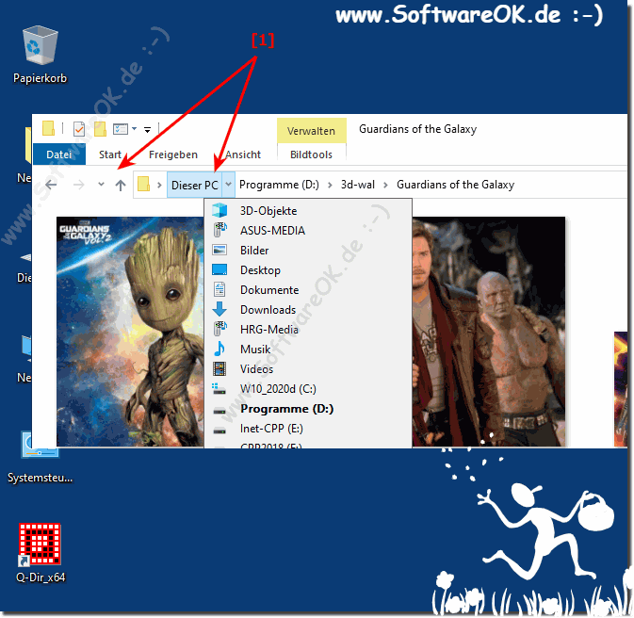The image size is (634, 618).
Task: Expand chevron after 3d-wal breadcrumb
Action: click(x=385, y=185)
